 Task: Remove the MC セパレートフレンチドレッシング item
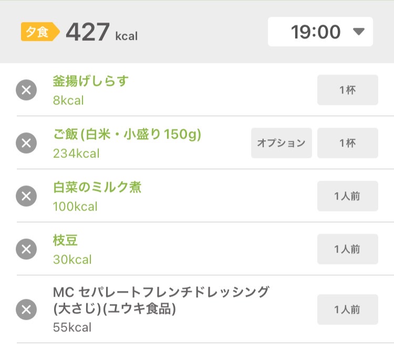point(26,309)
